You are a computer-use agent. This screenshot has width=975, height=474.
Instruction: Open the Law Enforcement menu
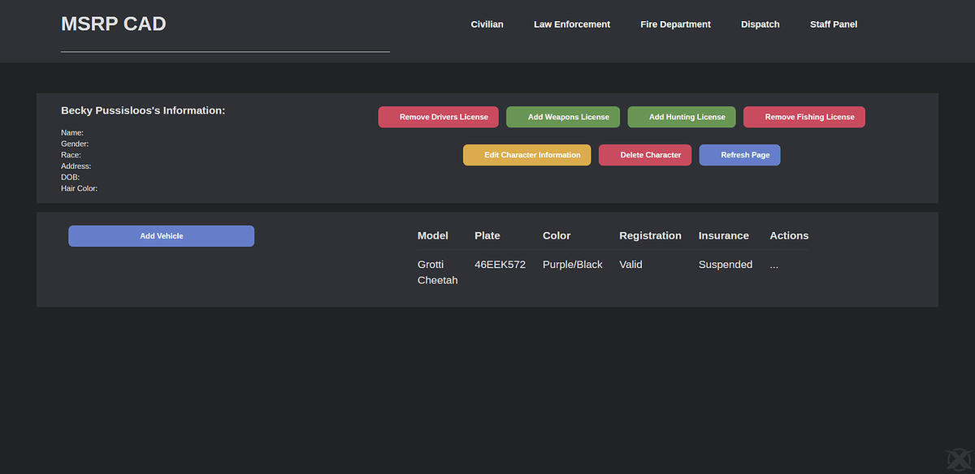click(572, 24)
